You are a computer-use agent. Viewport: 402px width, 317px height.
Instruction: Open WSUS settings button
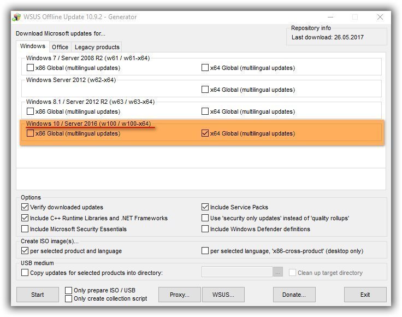pyautogui.click(x=223, y=295)
